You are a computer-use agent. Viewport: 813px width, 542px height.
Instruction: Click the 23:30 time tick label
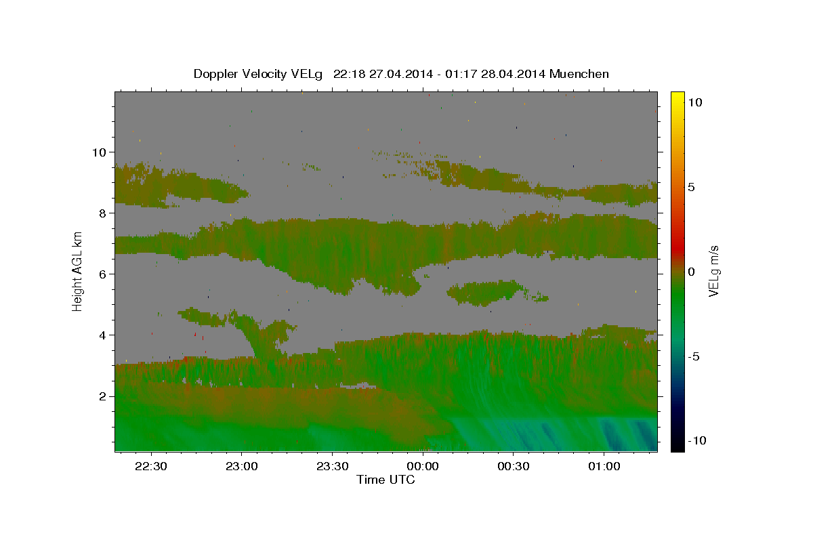(332, 467)
